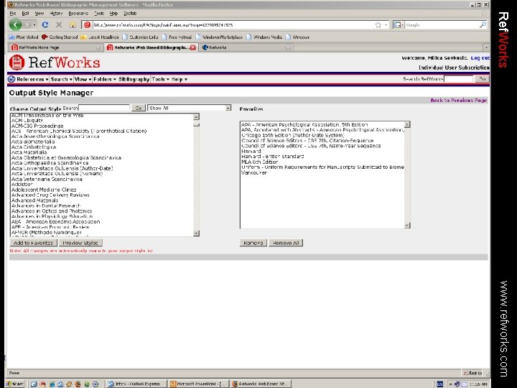Viewport: 517px width, 388px height.
Task: Open the History menu
Action: pyautogui.click(x=56, y=14)
